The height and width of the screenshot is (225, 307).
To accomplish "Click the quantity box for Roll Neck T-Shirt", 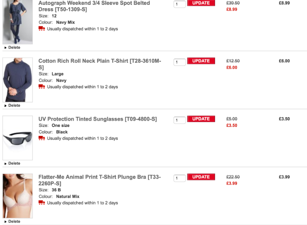I will 179,62.
